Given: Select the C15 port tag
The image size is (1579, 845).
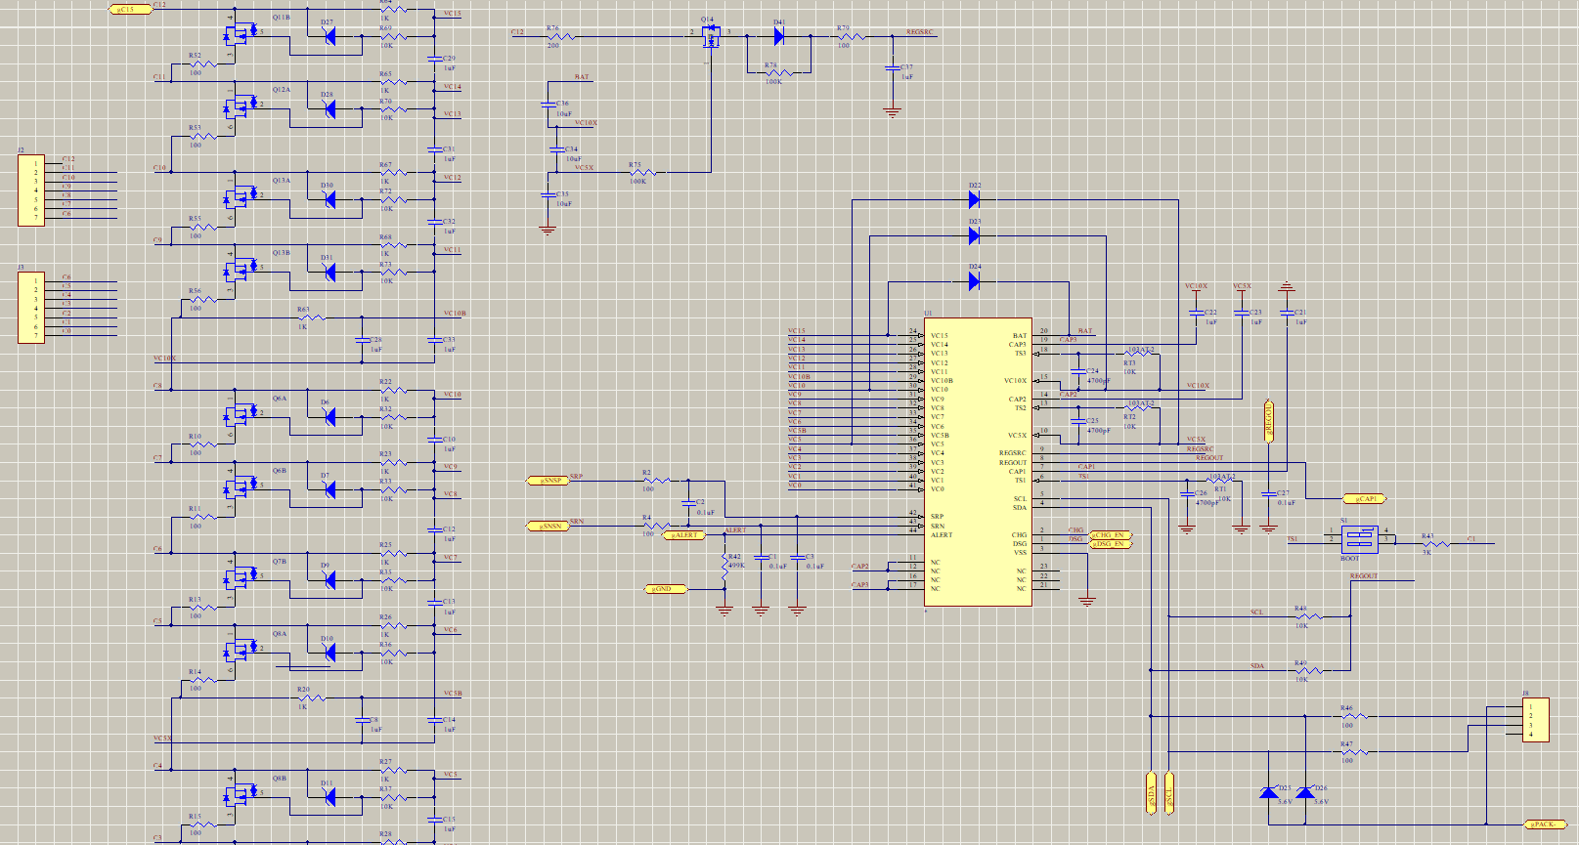Looking at the screenshot, I should [x=128, y=9].
